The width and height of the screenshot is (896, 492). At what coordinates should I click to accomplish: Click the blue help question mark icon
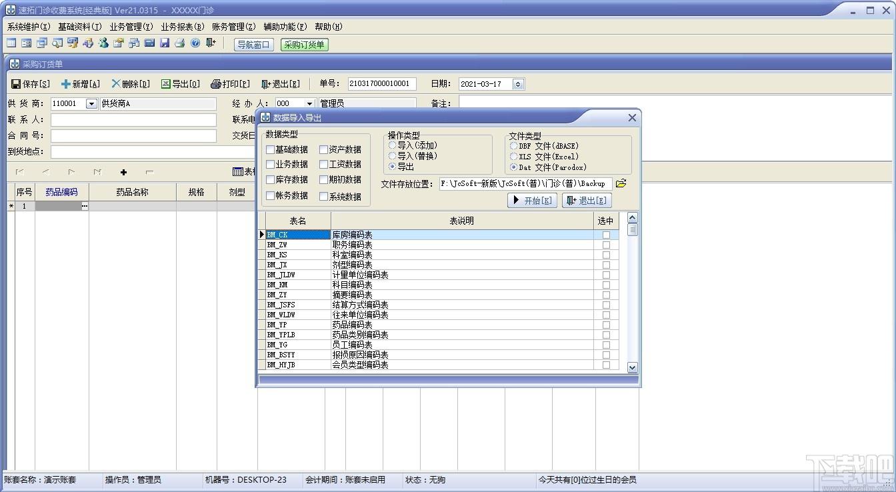195,43
